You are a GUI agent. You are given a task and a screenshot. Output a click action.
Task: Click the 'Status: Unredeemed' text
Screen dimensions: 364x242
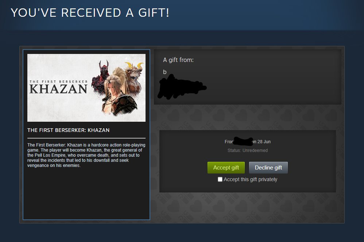coord(247,151)
